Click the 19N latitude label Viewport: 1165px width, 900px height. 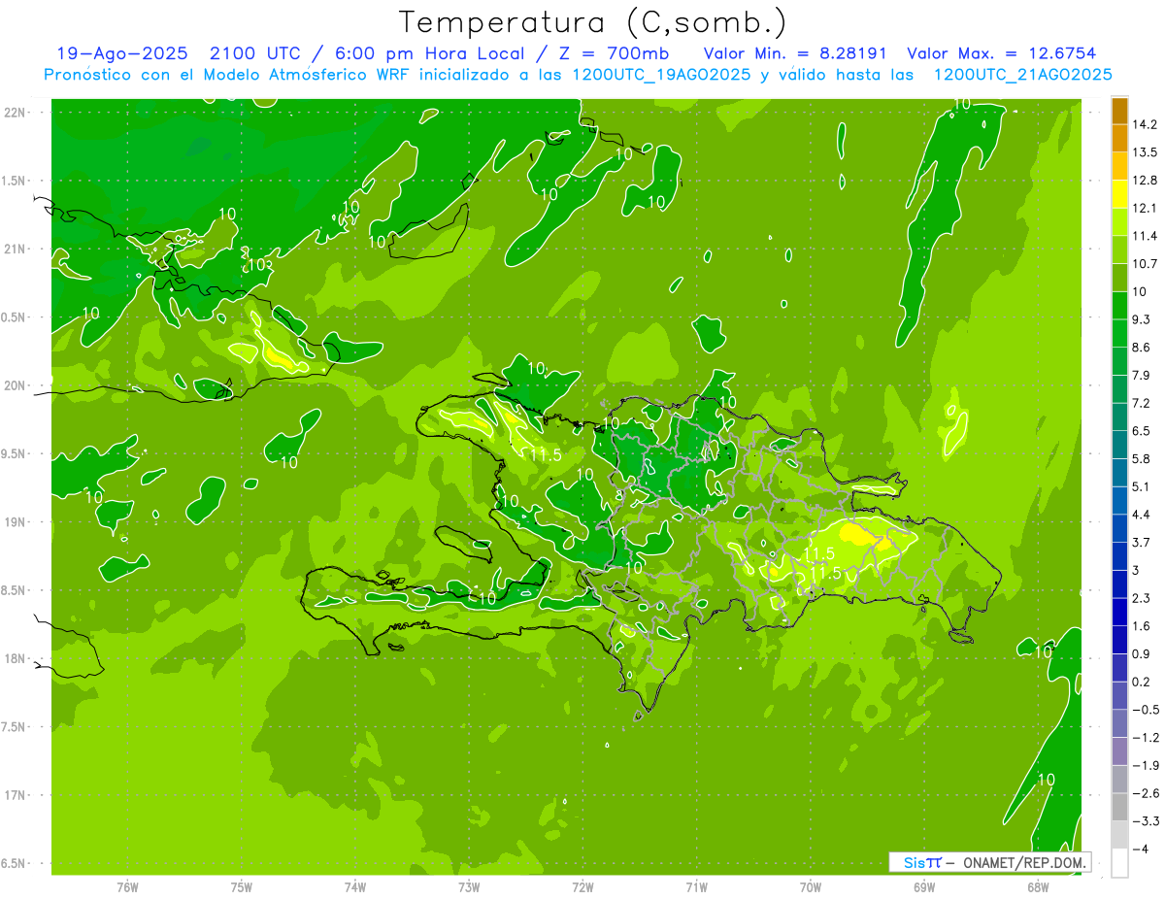[14, 521]
